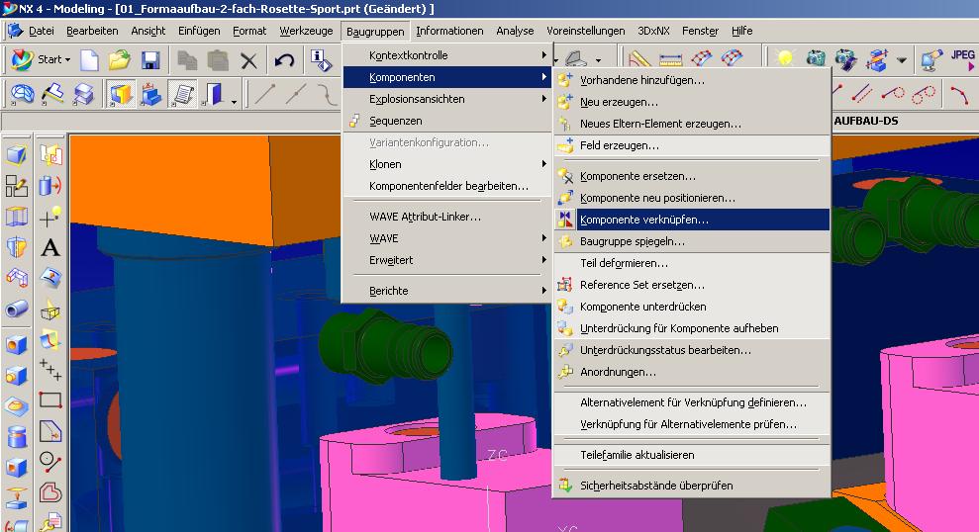
Task: Click the blue ruler measure distance icon
Action: 670,59
